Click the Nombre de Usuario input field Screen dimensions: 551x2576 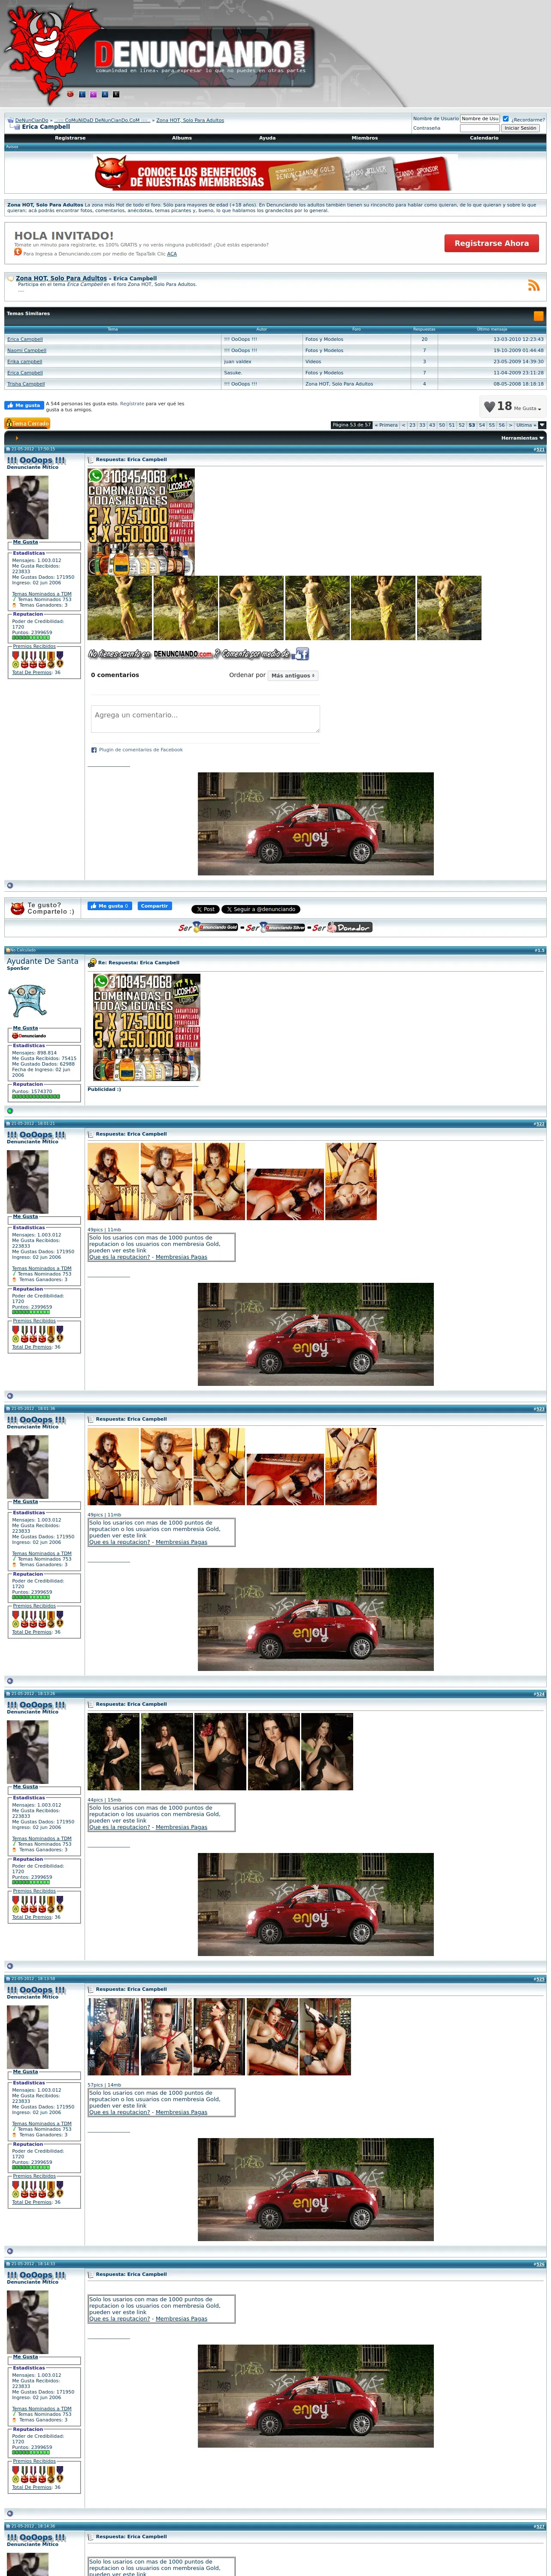[x=480, y=119]
